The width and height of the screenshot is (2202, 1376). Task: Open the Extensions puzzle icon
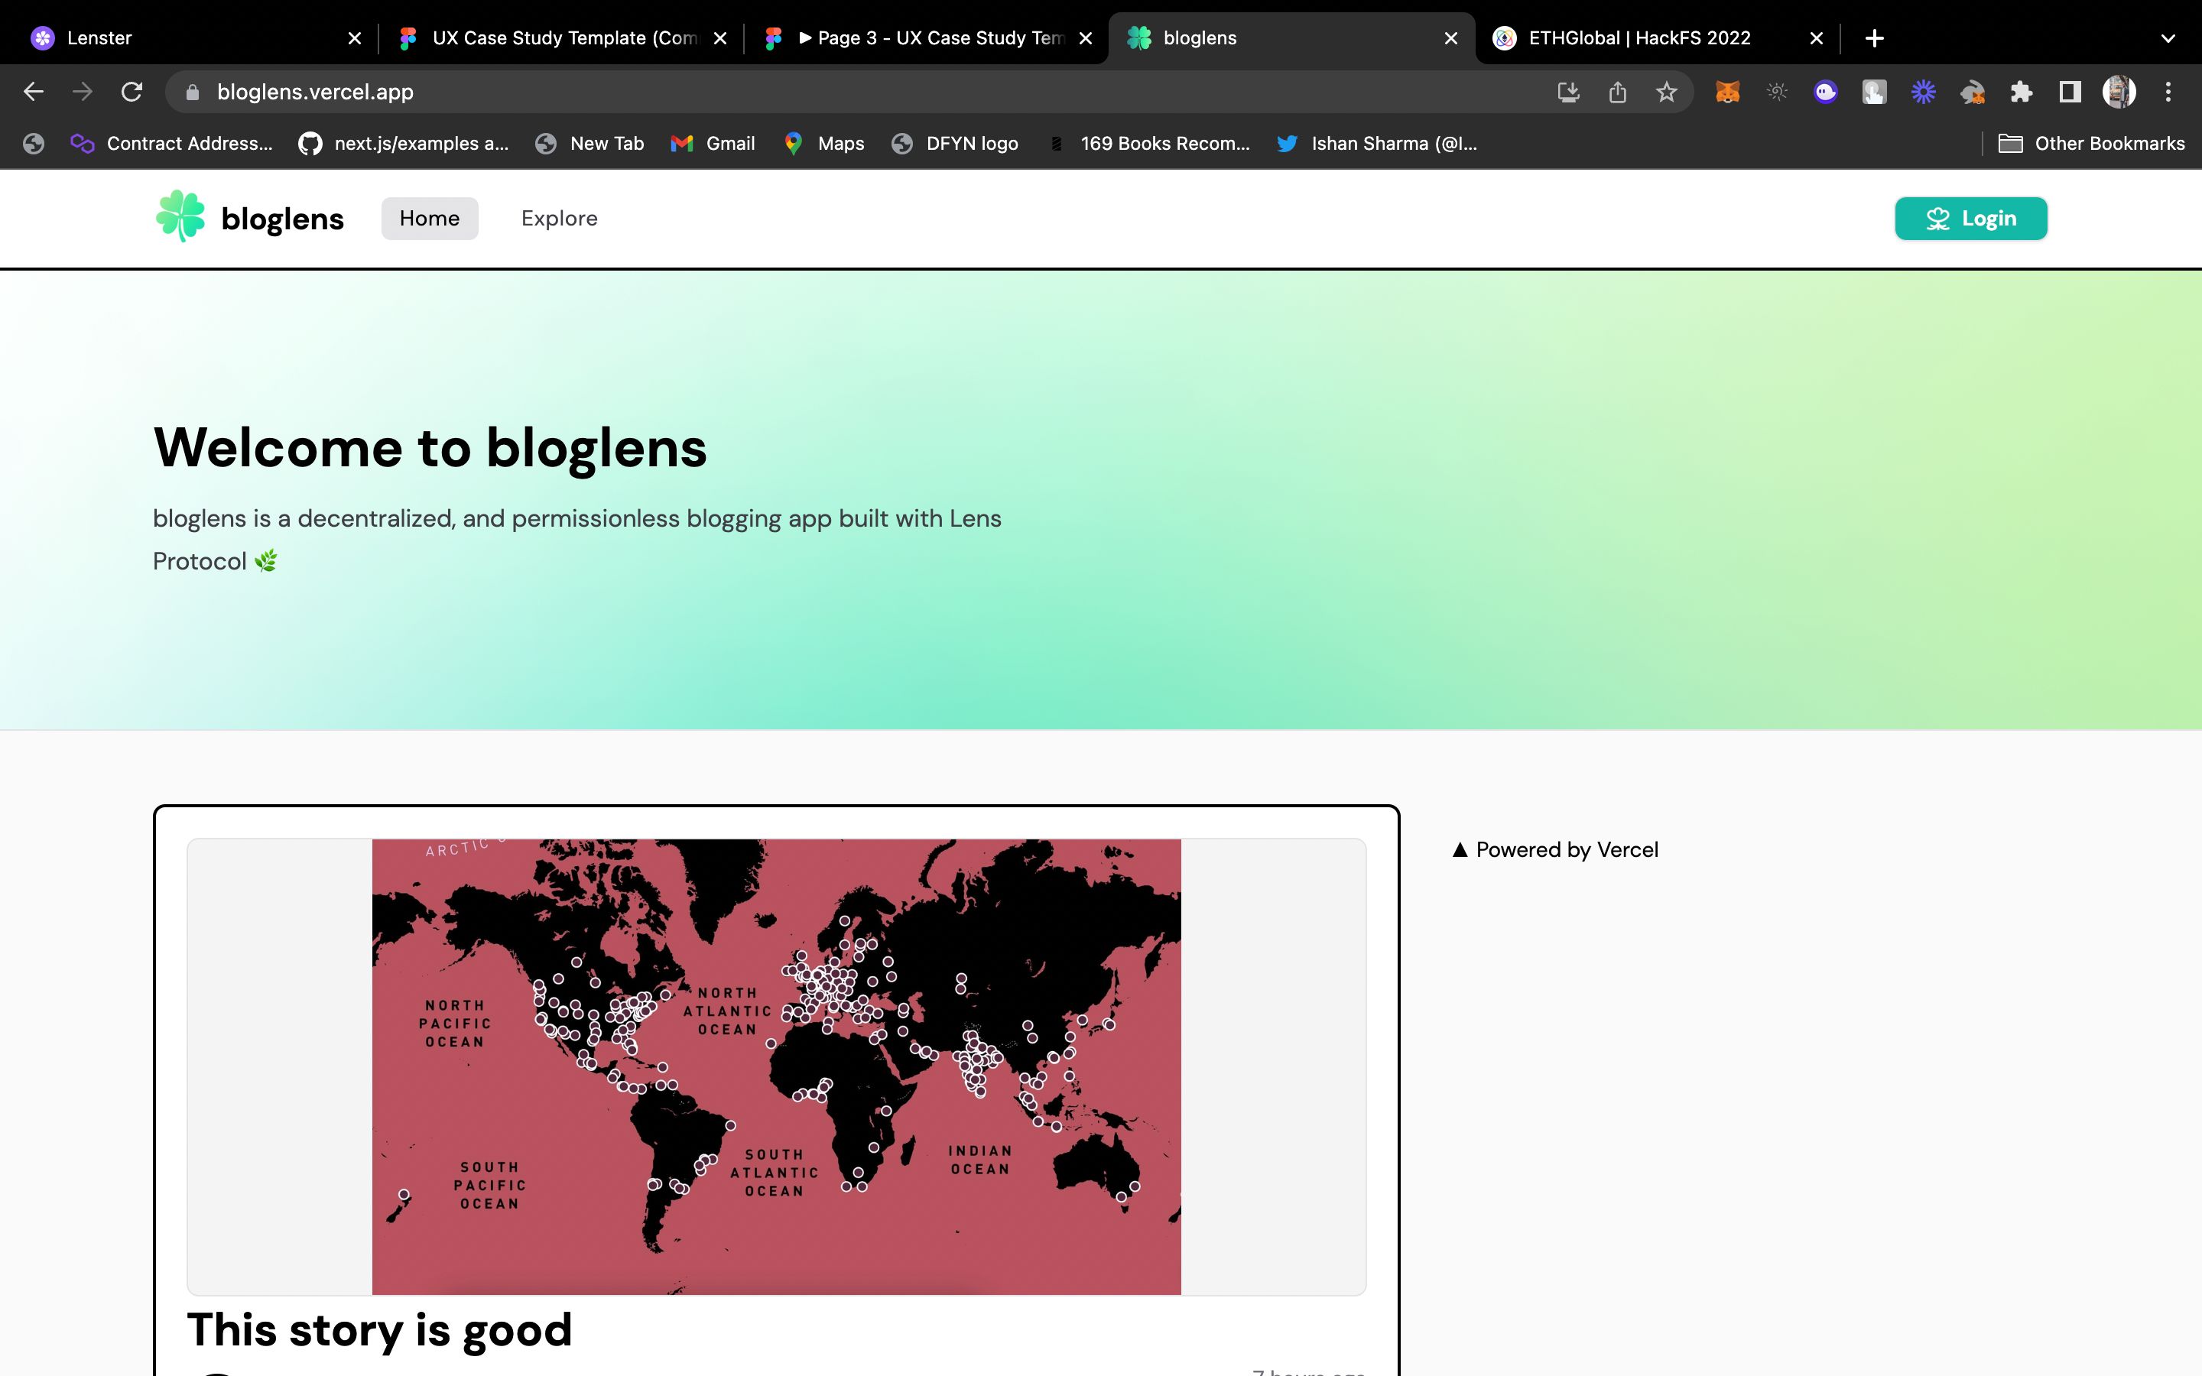[x=2021, y=92]
